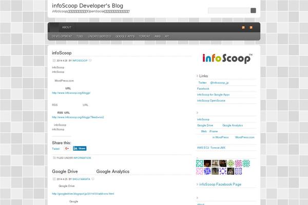Click the INFOSCOOP author link

click(80, 60)
